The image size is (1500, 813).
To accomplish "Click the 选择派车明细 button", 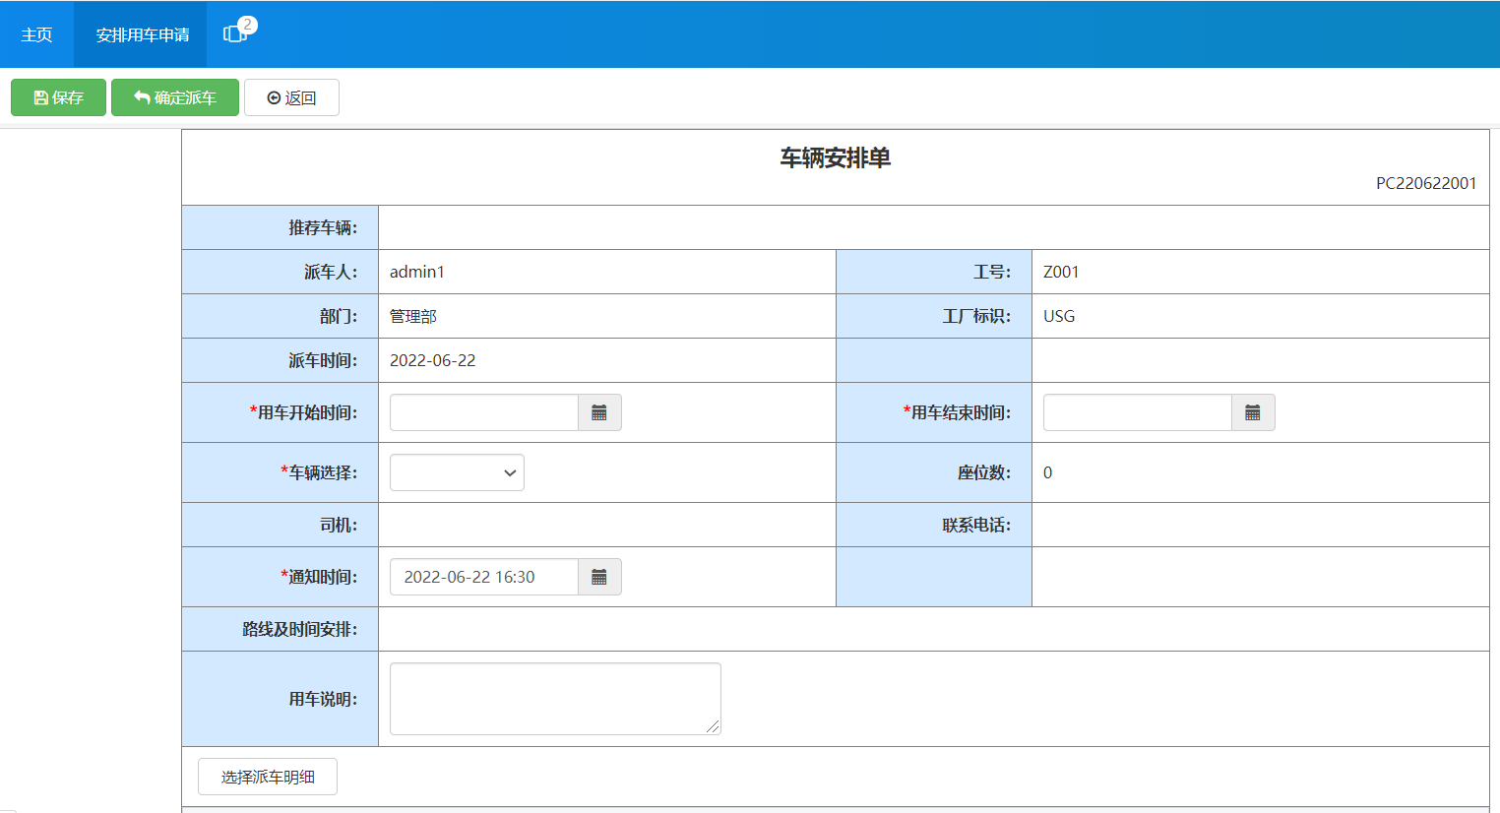I will [267, 777].
